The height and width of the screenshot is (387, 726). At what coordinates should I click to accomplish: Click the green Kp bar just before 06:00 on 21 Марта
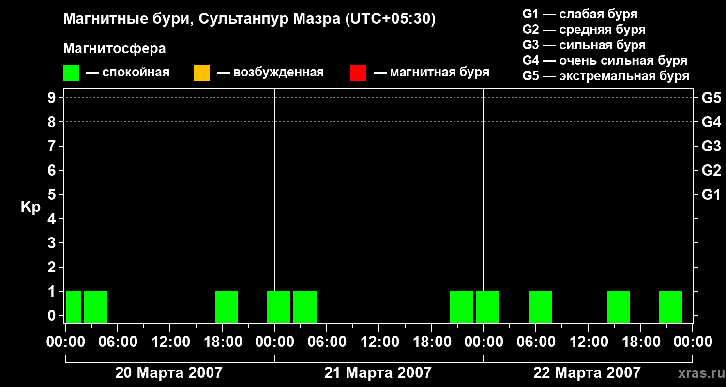[305, 307]
